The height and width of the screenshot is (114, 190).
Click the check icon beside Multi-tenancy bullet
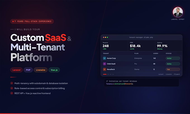click(12, 83)
